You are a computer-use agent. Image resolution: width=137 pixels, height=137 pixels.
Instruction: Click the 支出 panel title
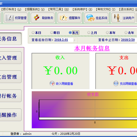[x=124, y=57]
